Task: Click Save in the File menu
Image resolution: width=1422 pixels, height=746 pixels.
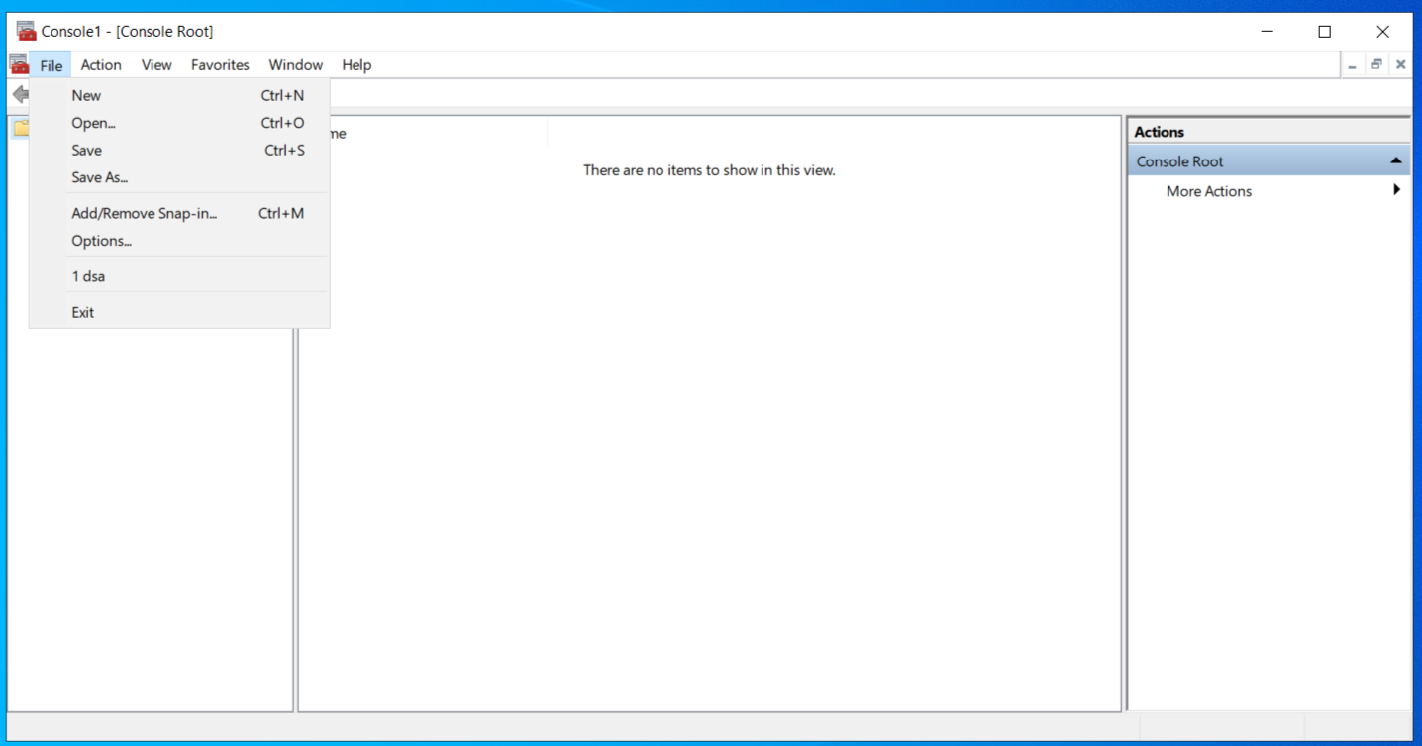Action: (86, 150)
